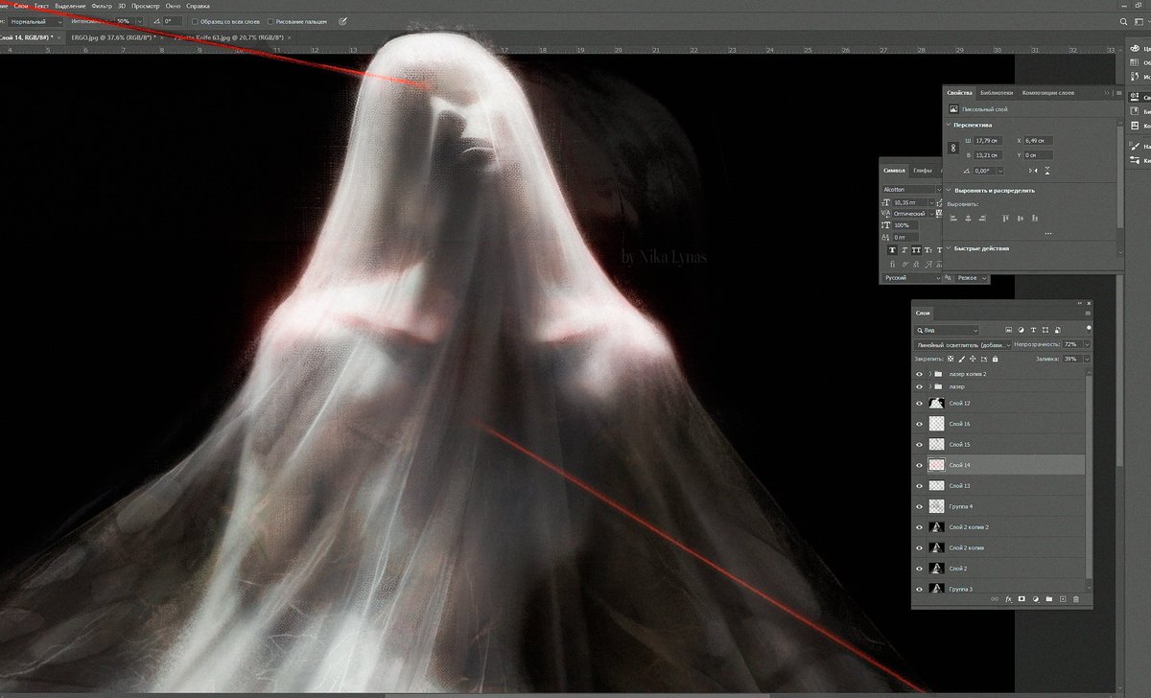The height and width of the screenshot is (698, 1151).
Task: Click the width field showing 17,79 см
Action: [987, 141]
